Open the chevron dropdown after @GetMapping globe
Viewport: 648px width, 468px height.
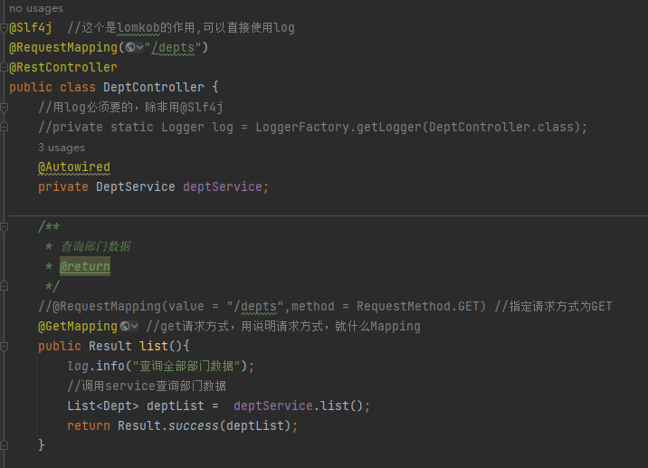(x=134, y=326)
